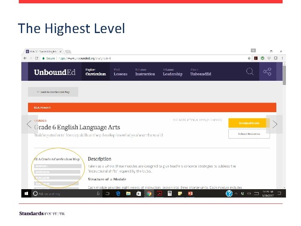This screenshot has height=226, width=301.
Task: Click the page vertical scrollbar thumb
Action: (284, 75)
